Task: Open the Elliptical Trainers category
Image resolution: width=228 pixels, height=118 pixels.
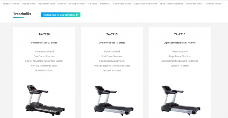Action: [11, 4]
